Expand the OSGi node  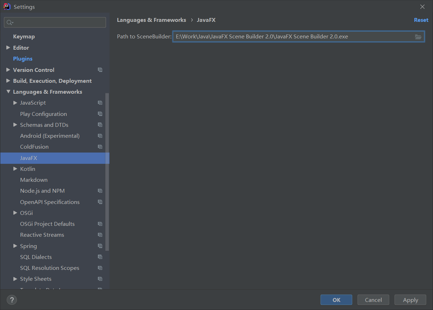coord(15,213)
